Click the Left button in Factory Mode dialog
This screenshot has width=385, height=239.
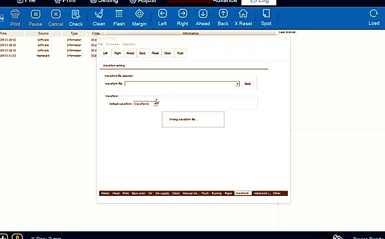coord(105,53)
